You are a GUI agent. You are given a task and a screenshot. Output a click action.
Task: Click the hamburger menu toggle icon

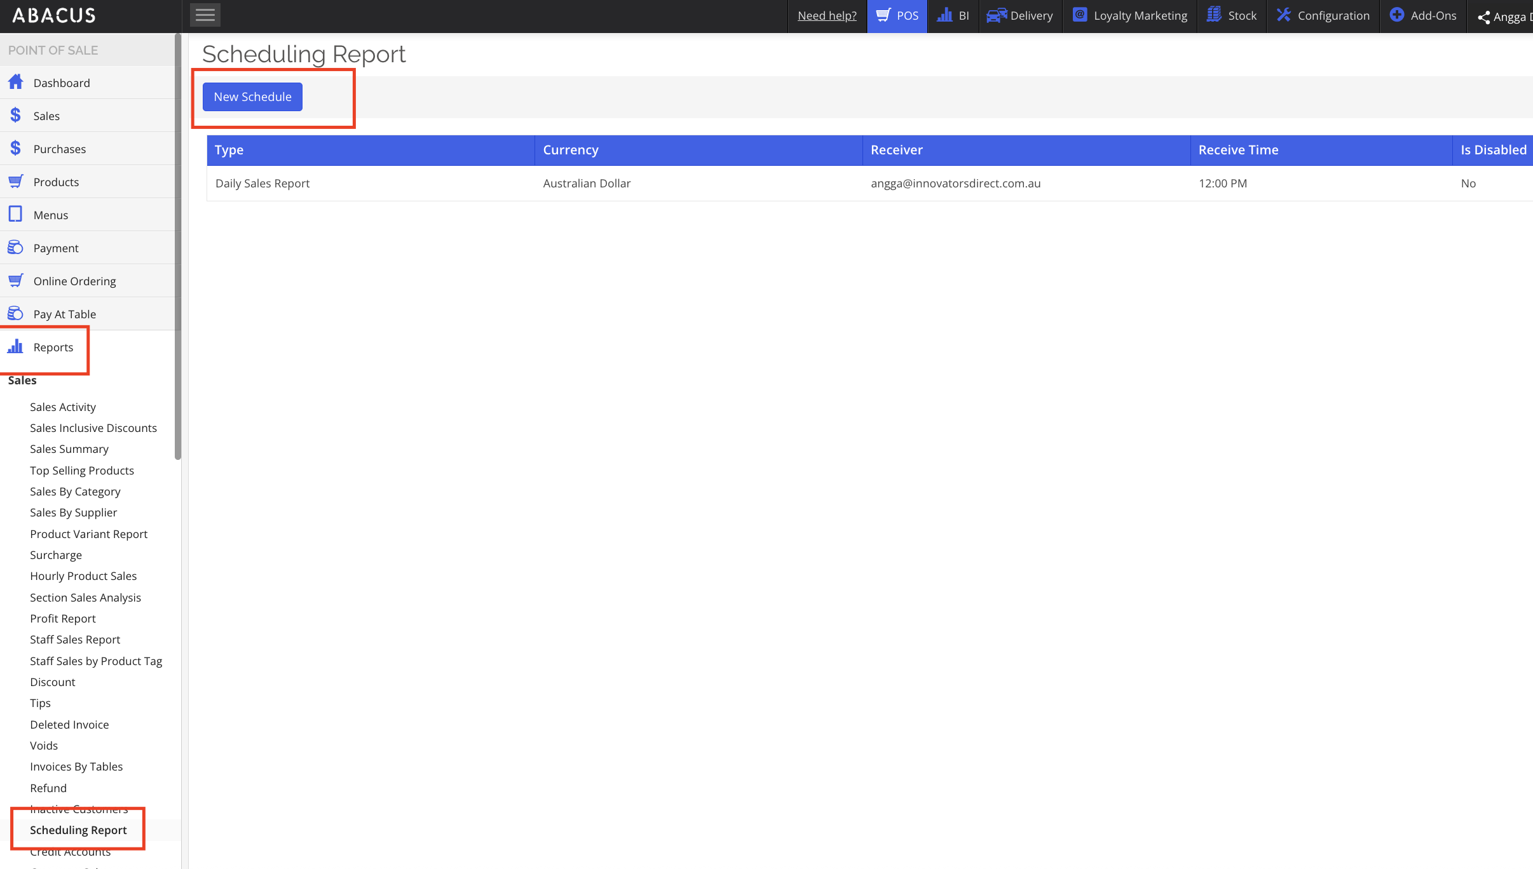[205, 15]
